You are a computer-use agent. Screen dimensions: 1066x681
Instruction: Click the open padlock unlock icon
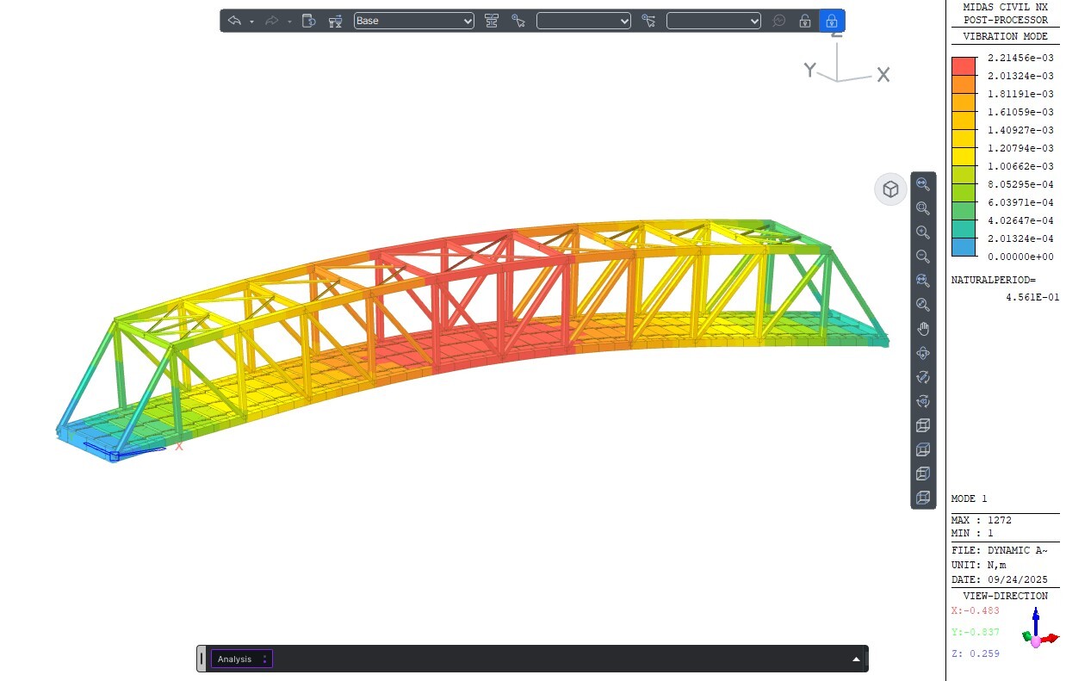pos(805,21)
